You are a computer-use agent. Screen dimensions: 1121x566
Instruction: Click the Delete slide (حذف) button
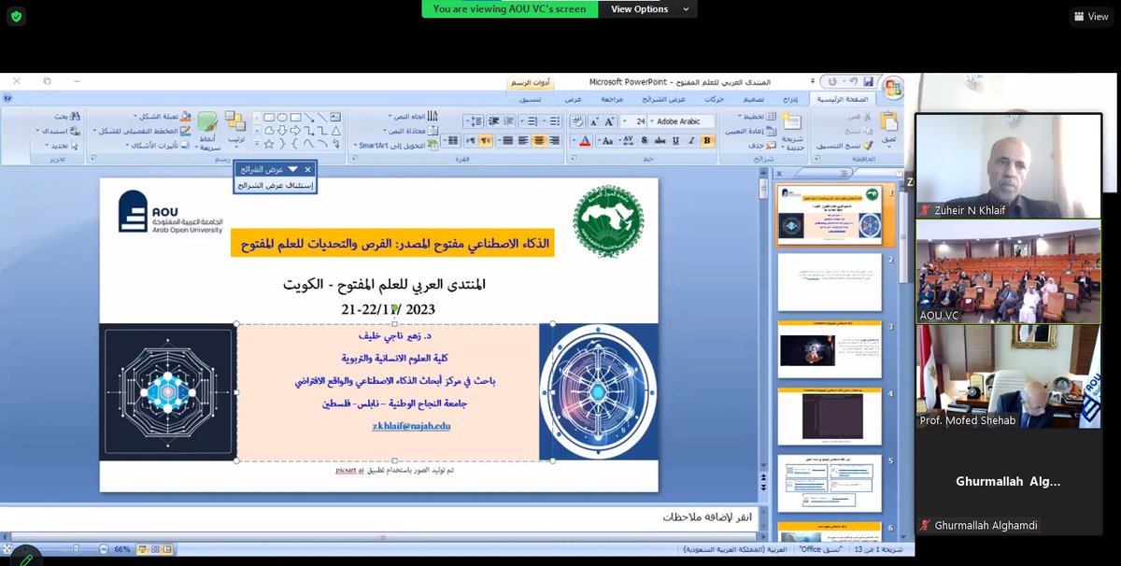[764, 146]
